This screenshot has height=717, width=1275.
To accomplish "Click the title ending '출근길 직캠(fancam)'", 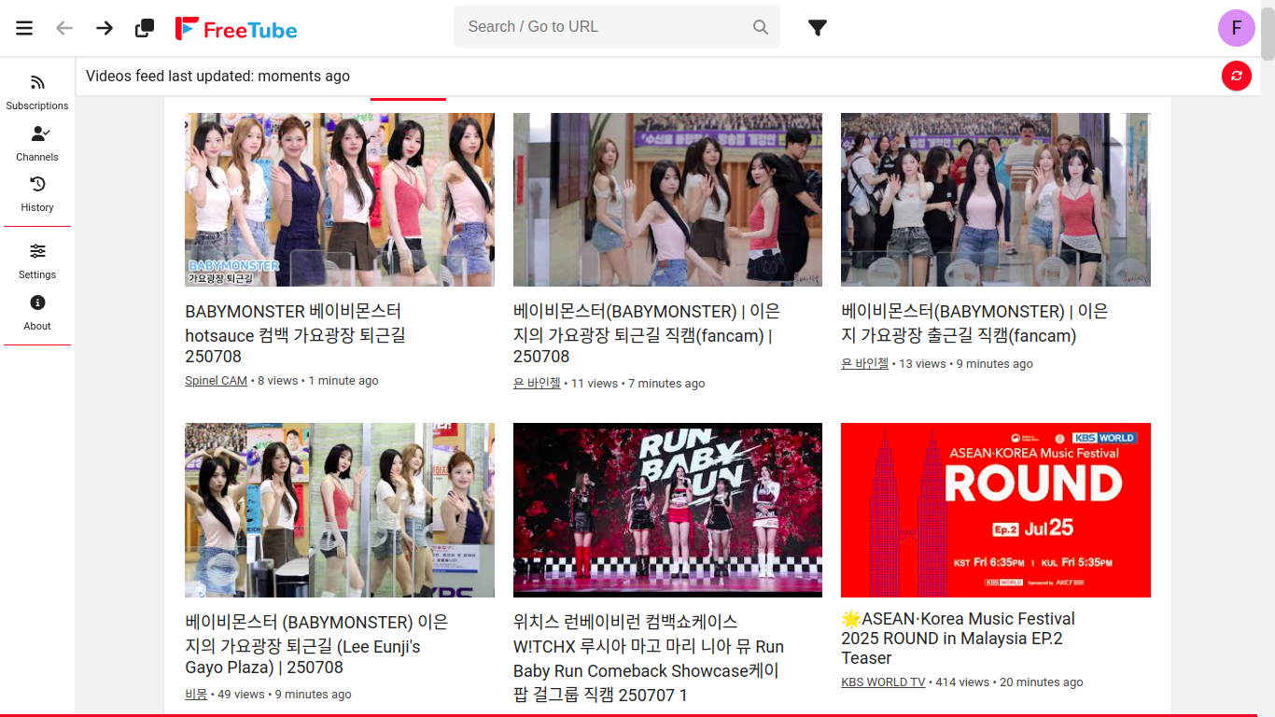I will tap(974, 324).
